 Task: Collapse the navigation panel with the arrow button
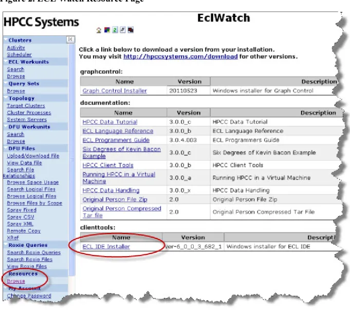(70, 40)
